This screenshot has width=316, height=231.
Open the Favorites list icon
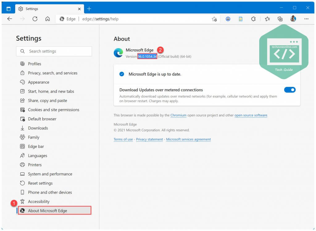pyautogui.click(x=267, y=19)
